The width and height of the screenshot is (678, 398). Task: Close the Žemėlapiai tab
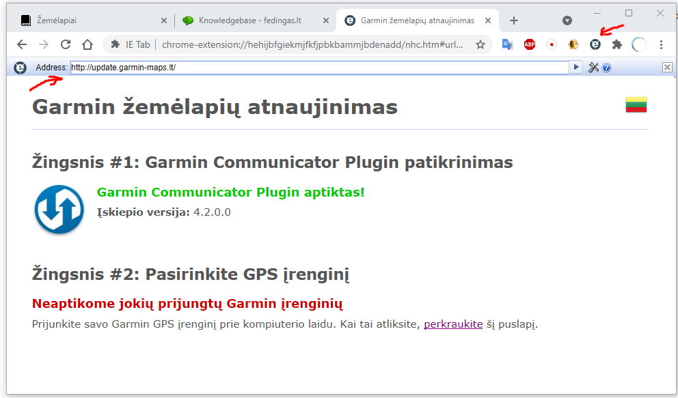(x=164, y=20)
